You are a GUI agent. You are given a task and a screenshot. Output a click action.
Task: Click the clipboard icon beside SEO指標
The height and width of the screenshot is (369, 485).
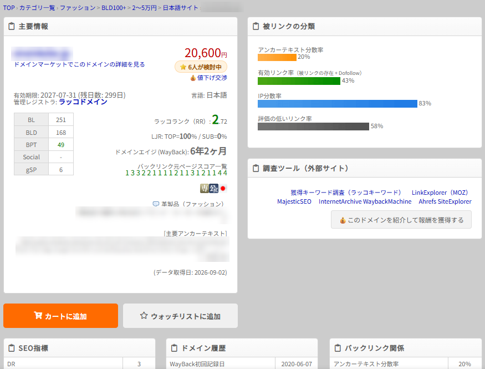(x=12, y=348)
